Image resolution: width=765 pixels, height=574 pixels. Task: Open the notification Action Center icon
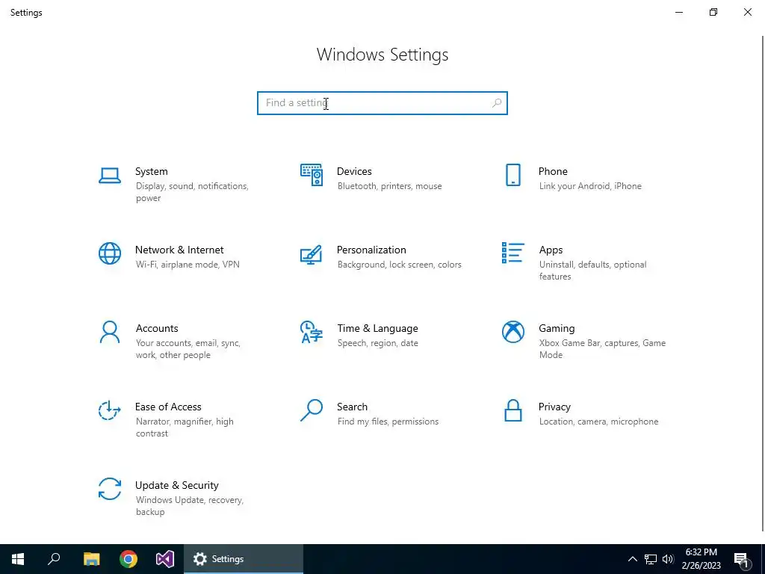[742, 559]
